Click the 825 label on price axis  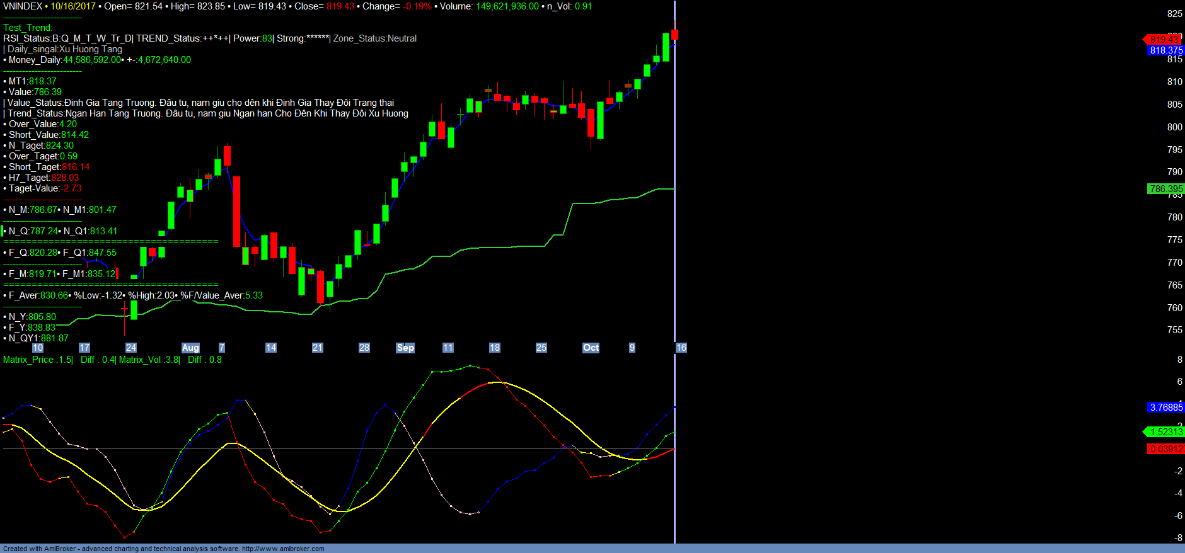tap(1174, 14)
